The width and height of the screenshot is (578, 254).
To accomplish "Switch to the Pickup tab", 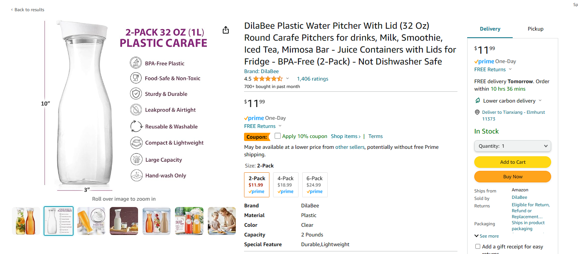I will click(x=535, y=29).
